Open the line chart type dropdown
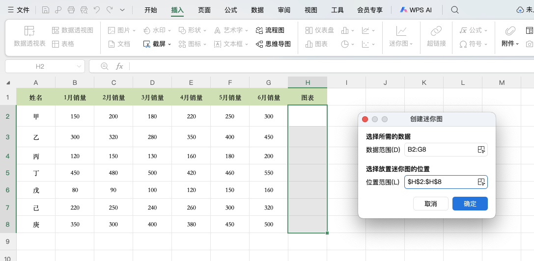This screenshot has height=261, width=534. [x=368, y=30]
